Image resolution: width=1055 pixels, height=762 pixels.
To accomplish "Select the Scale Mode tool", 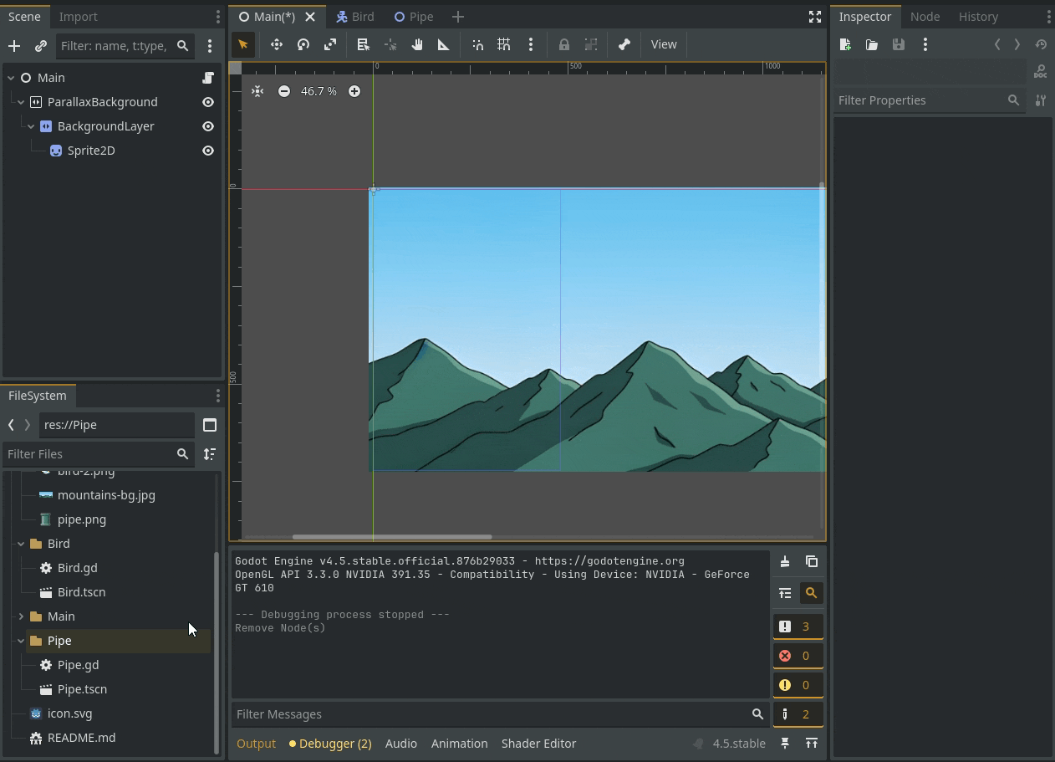I will 330,45.
